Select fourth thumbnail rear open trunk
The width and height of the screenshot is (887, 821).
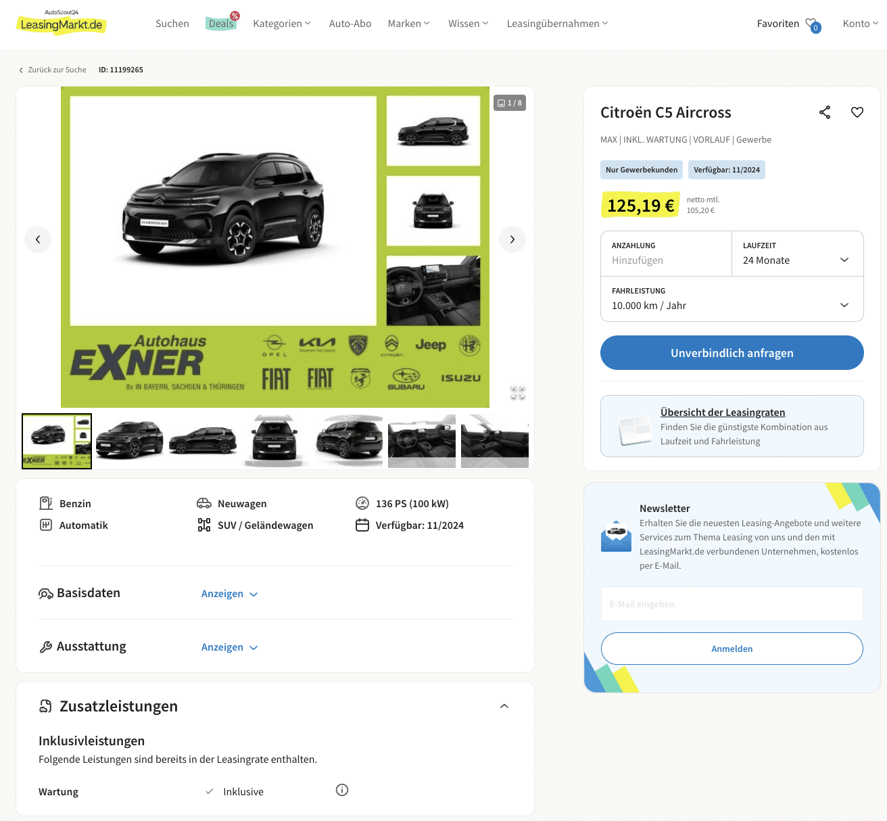coord(275,441)
